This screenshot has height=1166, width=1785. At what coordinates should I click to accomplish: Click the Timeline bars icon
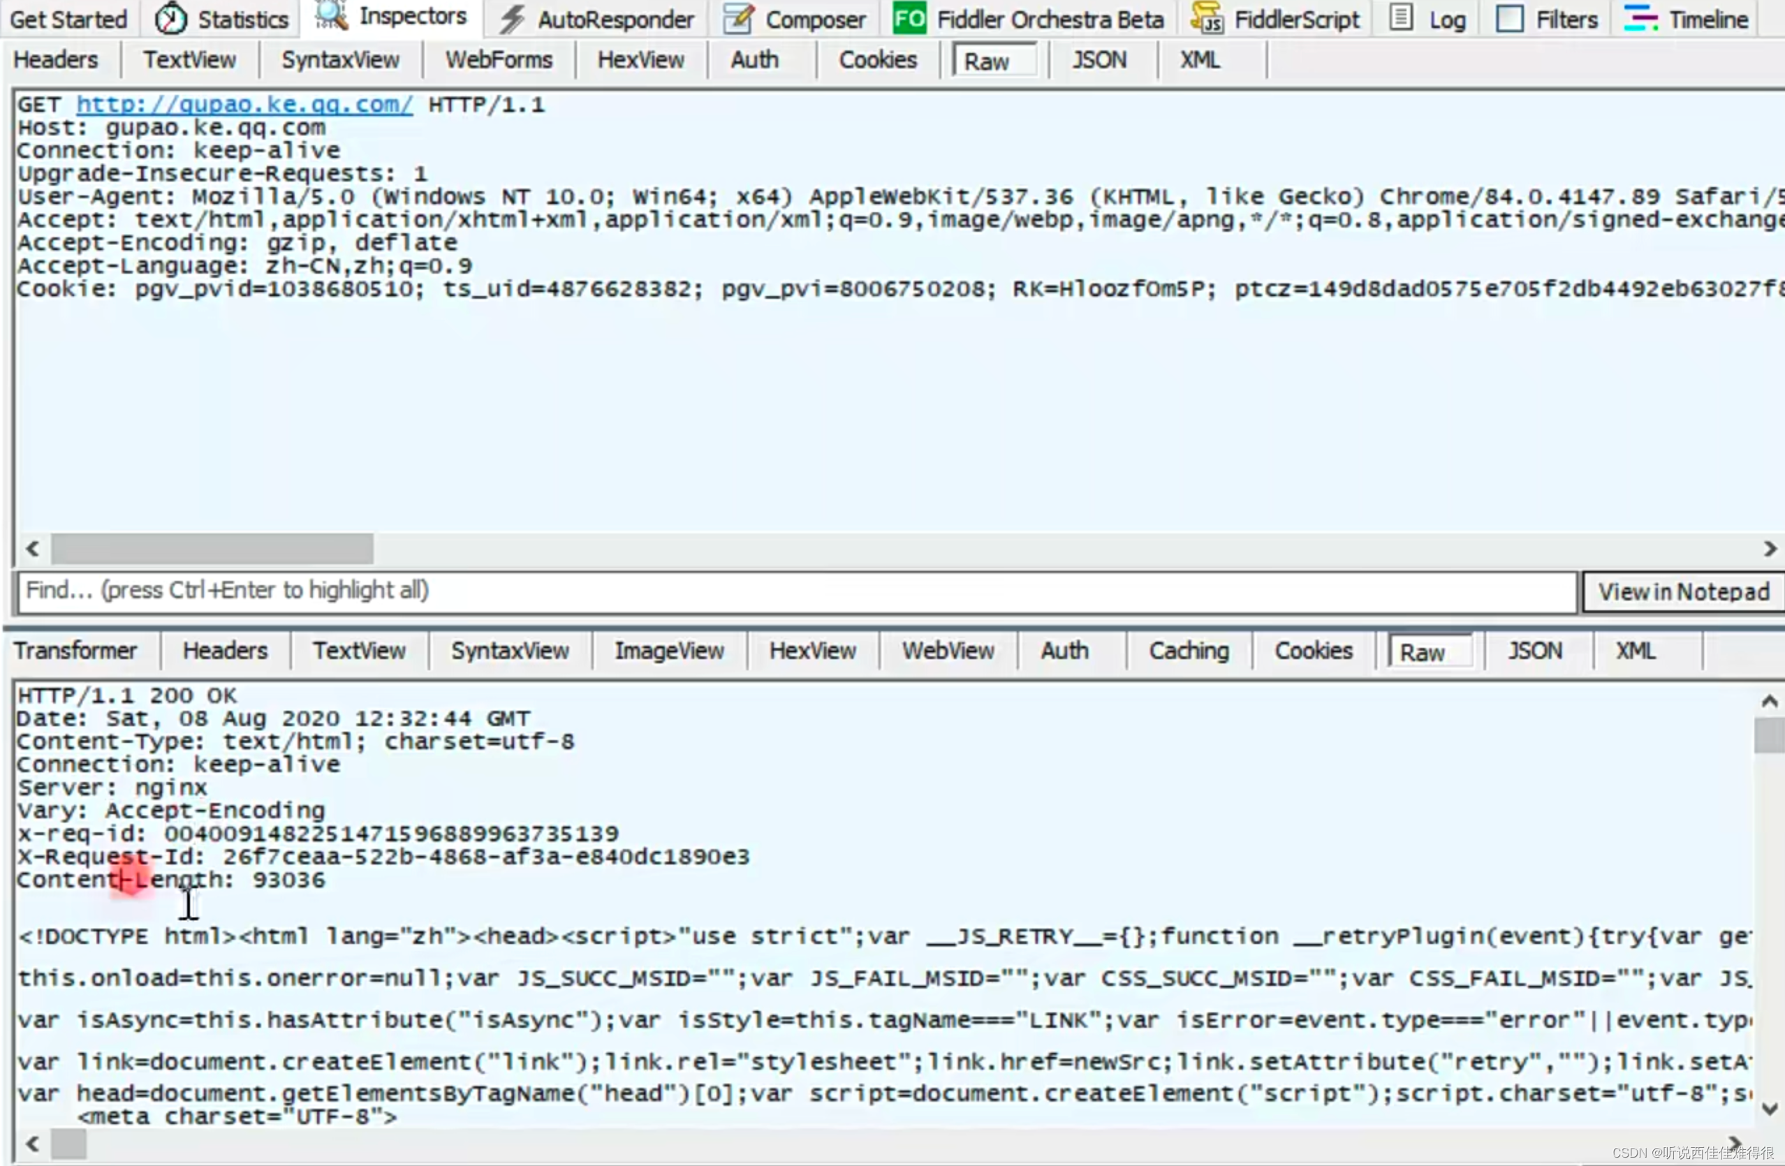click(1640, 18)
